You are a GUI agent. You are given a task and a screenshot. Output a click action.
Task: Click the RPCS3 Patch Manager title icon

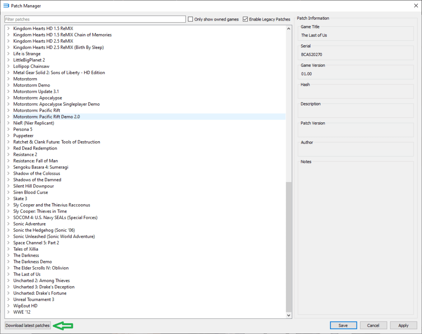[6, 6]
